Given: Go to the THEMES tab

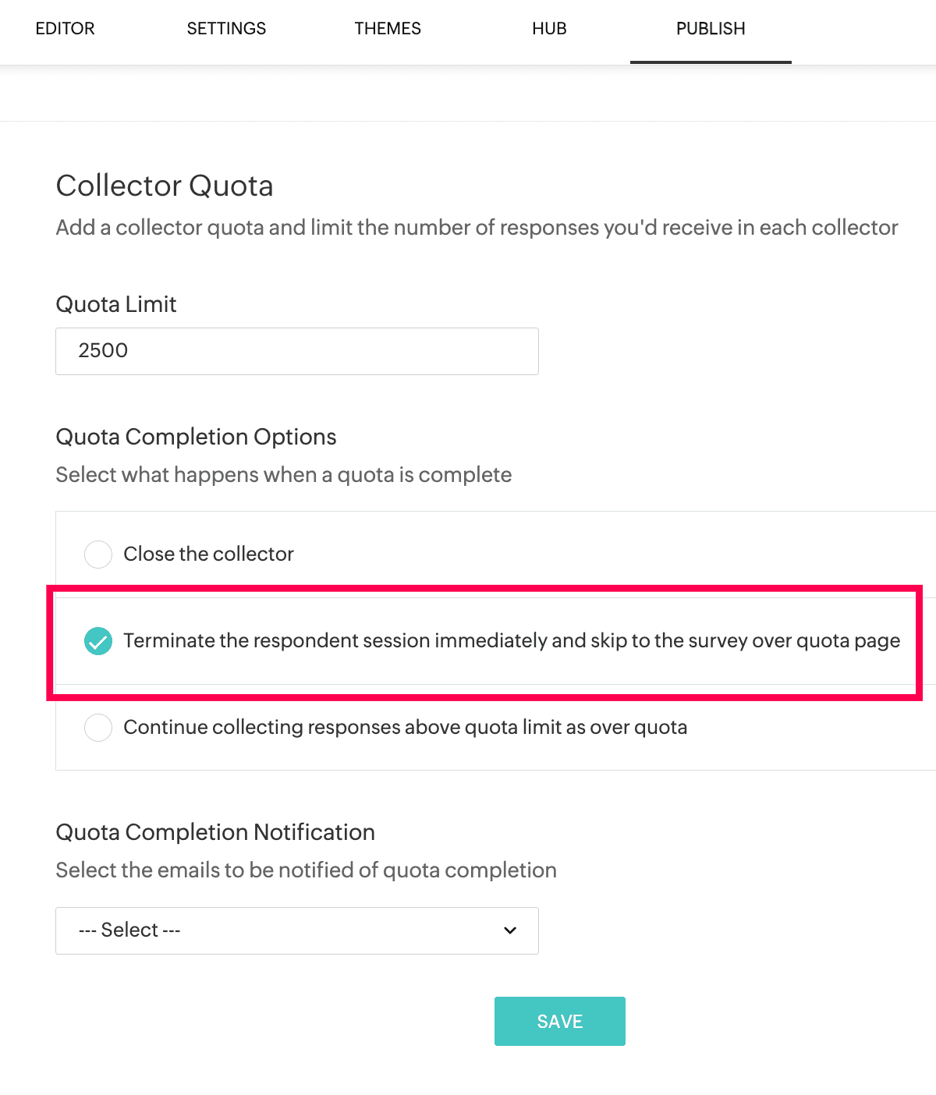Looking at the screenshot, I should 388,29.
